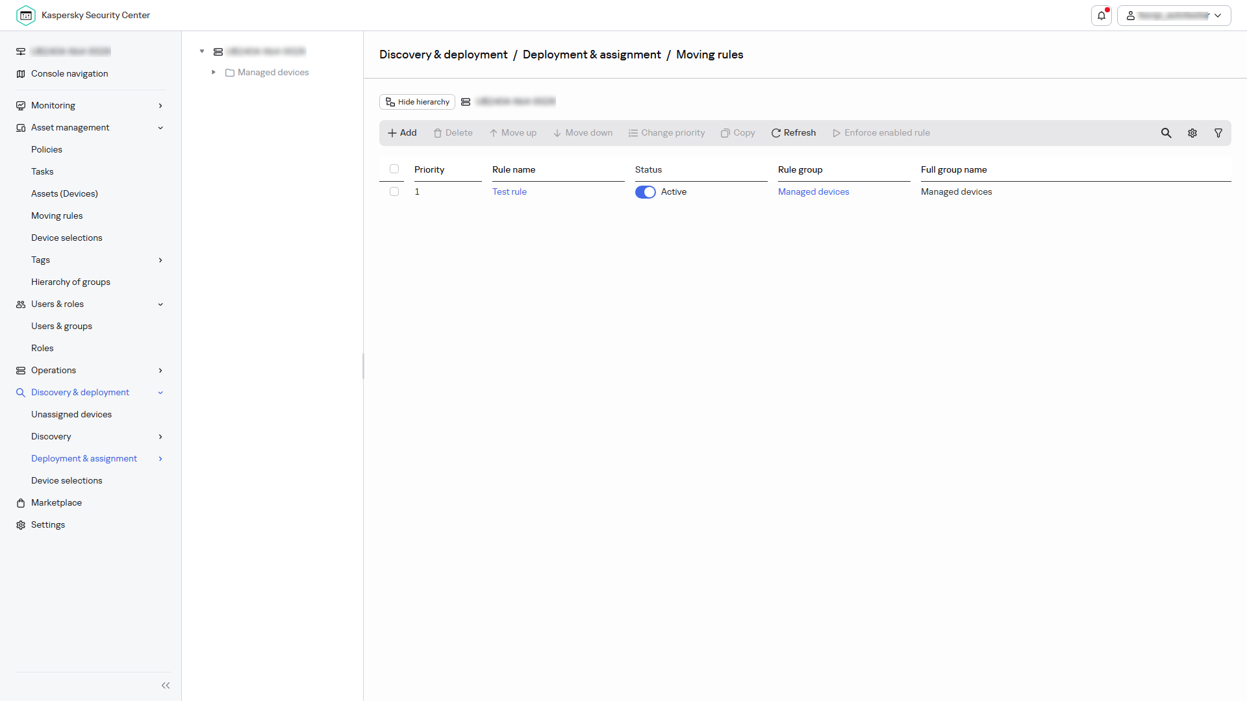Viewport: 1247px width, 701px height.
Task: Open the Policies menu item
Action: point(47,149)
